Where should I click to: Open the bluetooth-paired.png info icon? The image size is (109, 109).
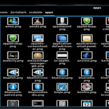coord(13,87)
